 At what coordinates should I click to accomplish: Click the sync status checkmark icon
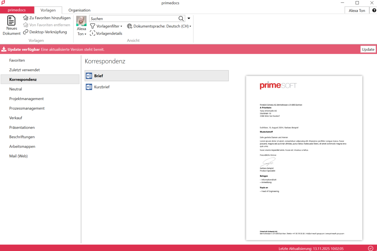point(371,248)
